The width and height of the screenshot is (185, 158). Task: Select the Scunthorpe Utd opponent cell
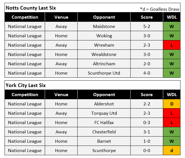click(104, 73)
